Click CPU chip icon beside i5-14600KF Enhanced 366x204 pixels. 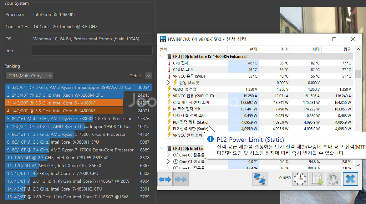tap(170, 57)
